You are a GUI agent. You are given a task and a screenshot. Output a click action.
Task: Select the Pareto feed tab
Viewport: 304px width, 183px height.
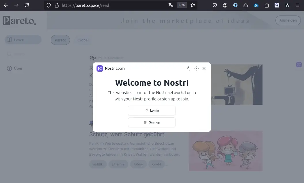coord(60,40)
